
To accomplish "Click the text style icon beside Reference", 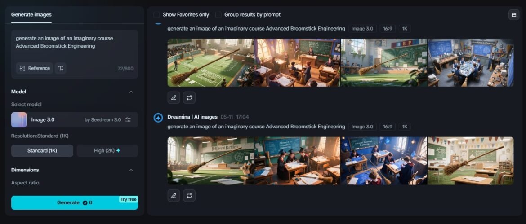I will click(60, 68).
